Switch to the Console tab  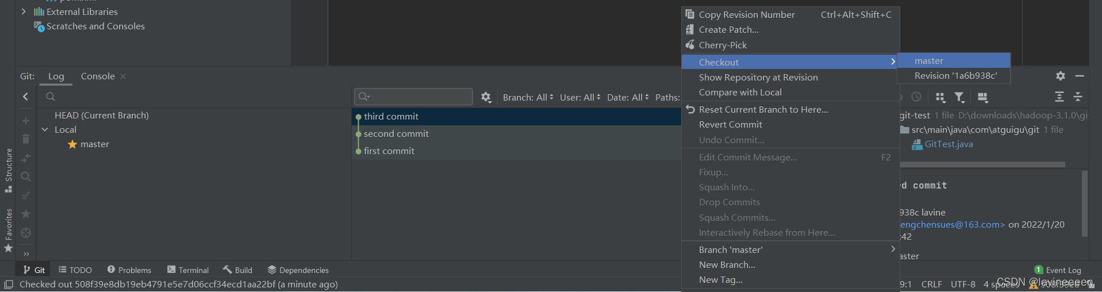coord(98,76)
